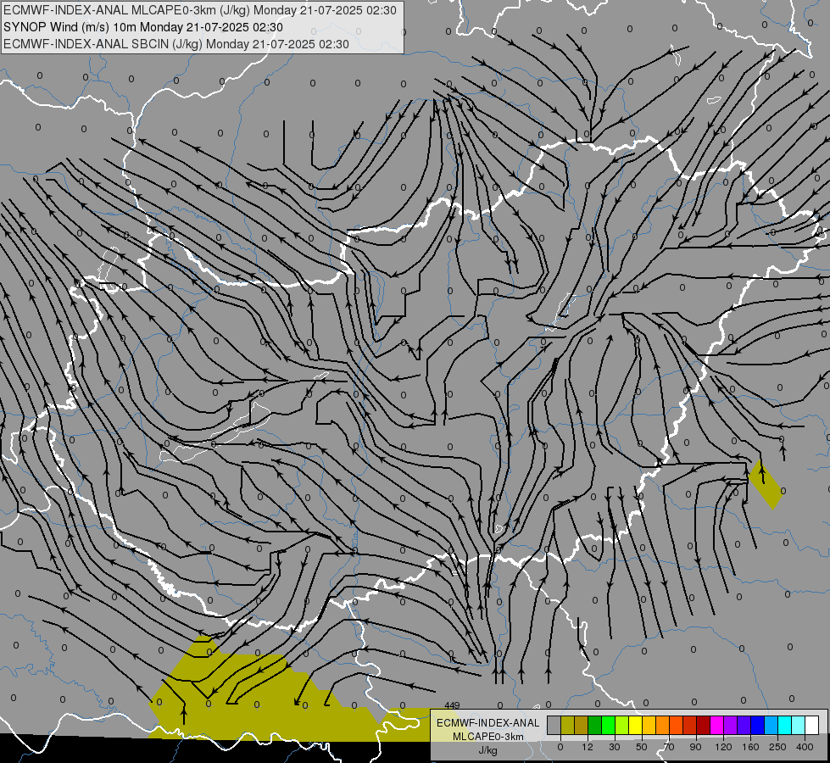The image size is (830, 763).
Task: Click legend tick label 90
Action: pos(695,747)
